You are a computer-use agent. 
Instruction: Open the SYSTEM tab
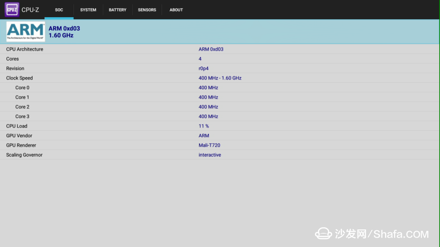[x=88, y=10]
